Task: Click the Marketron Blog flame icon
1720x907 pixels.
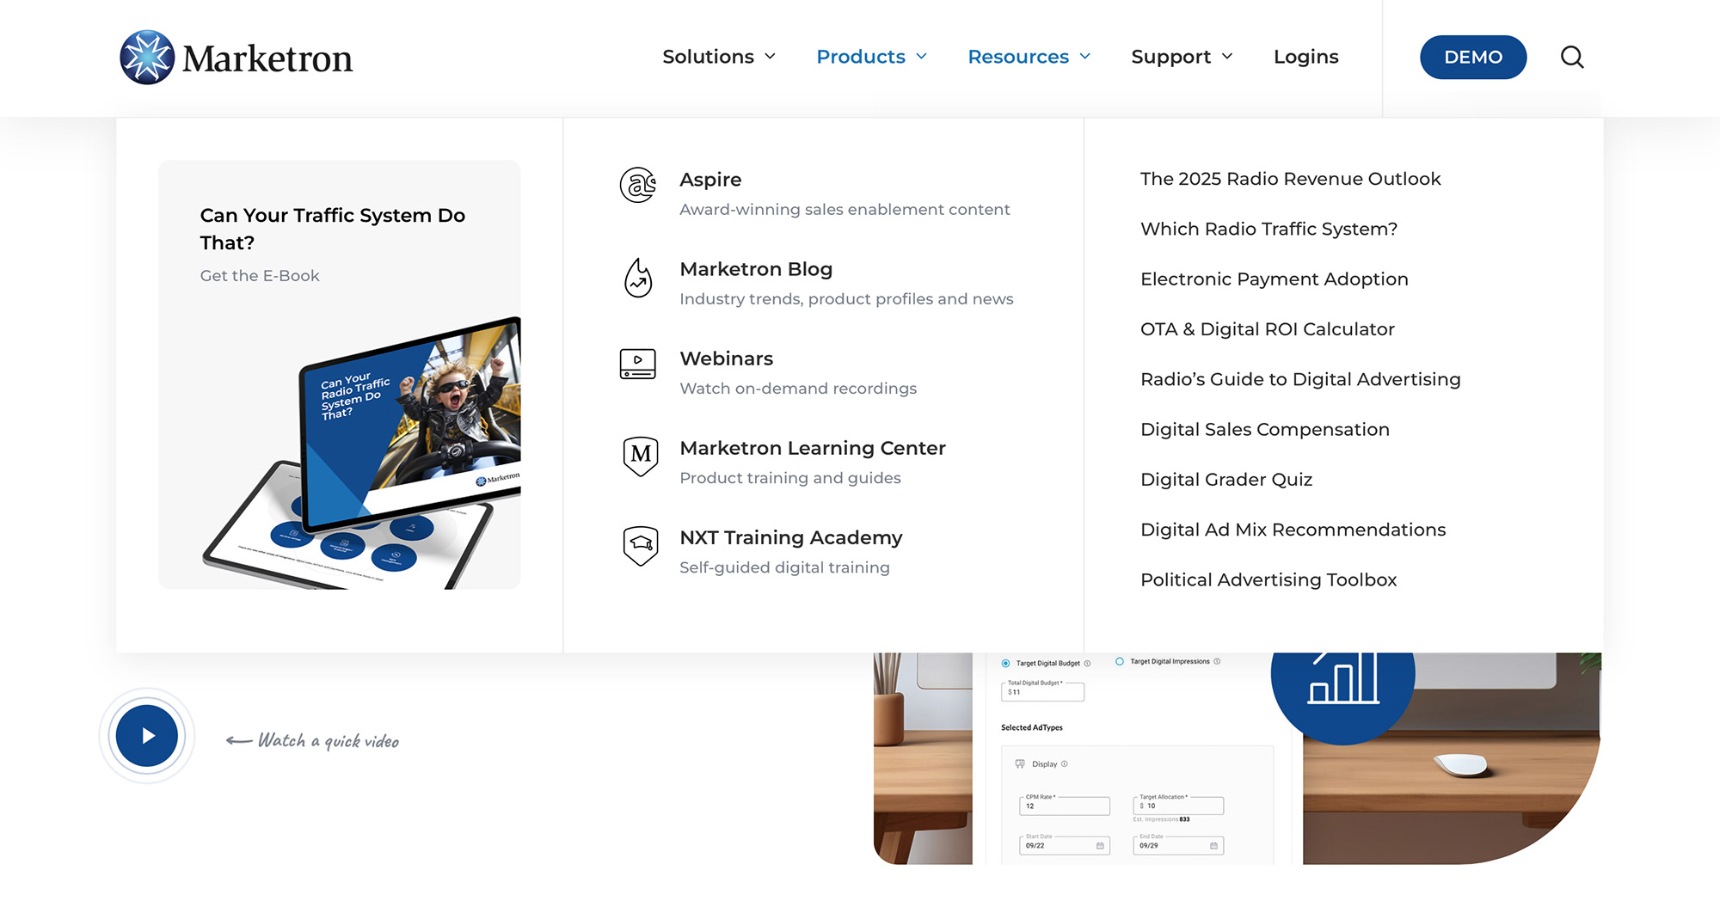Action: [638, 278]
